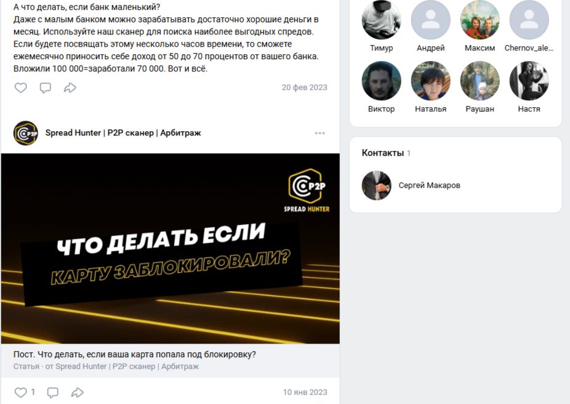Screen dimensions: 570x404
Task: Open Андрей's profile avatar
Action: tap(431, 20)
